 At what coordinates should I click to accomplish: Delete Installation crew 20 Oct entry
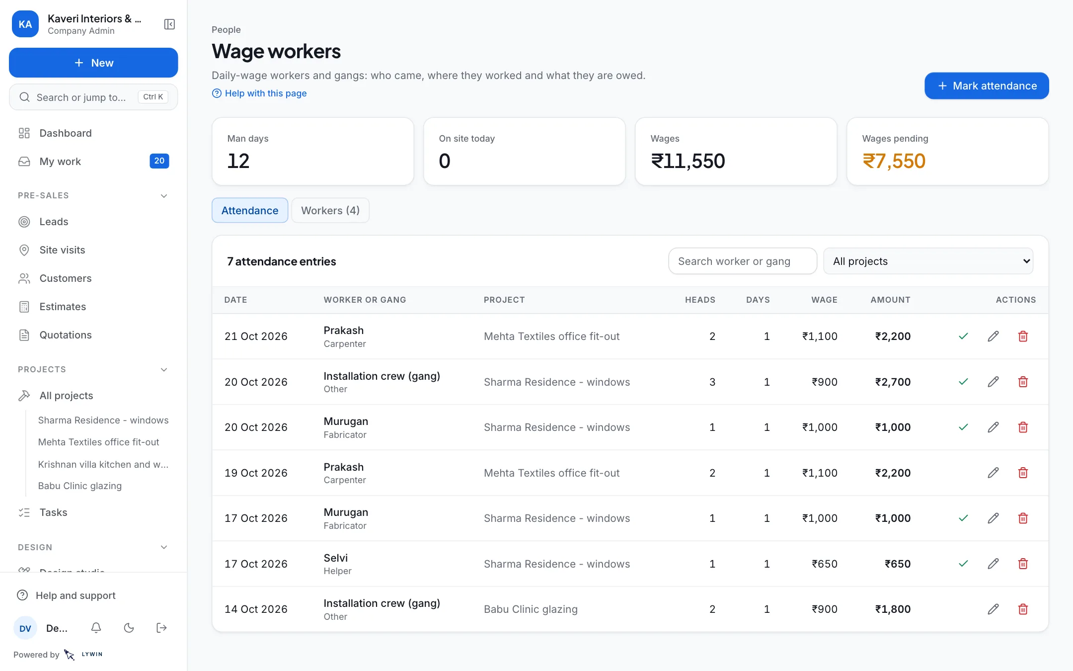[1023, 382]
